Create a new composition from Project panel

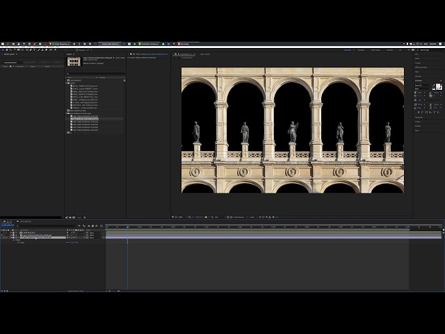coord(74,218)
